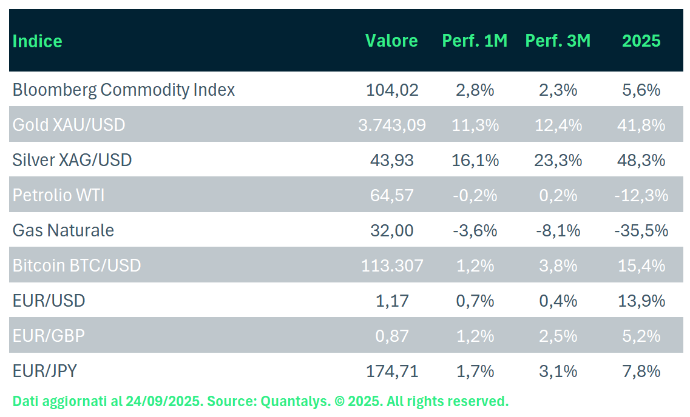Click the EUR/GBP row label
This screenshot has height=417, width=690.
(49, 336)
